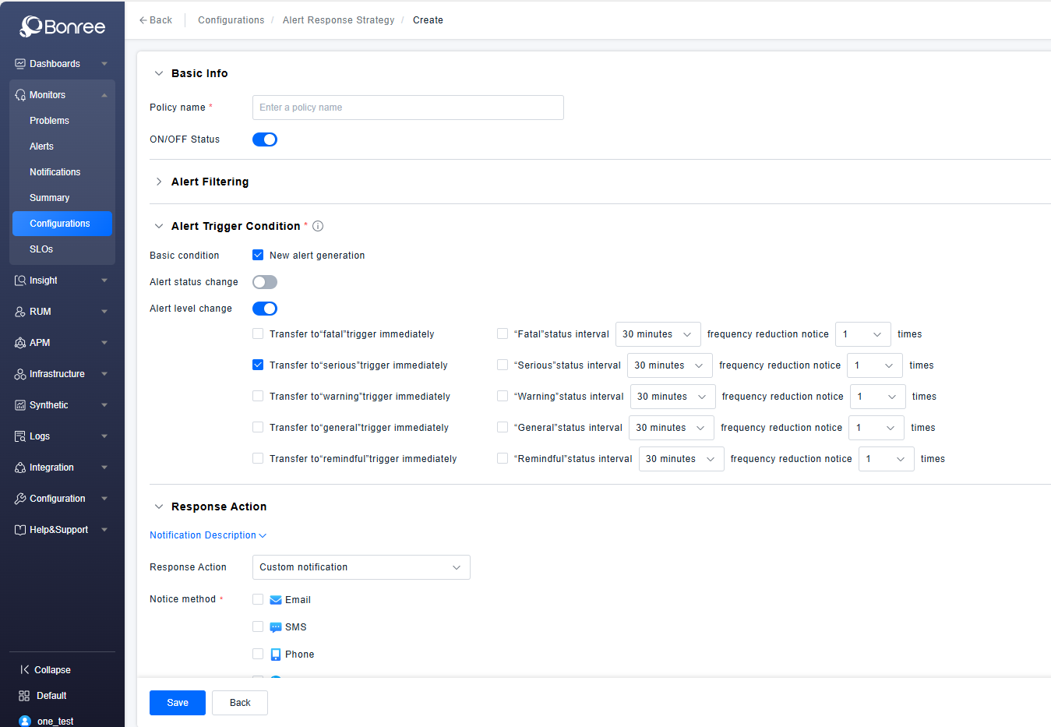Open the "Fatal" status interval dropdown
Screen dimensions: 1051x727
point(658,334)
